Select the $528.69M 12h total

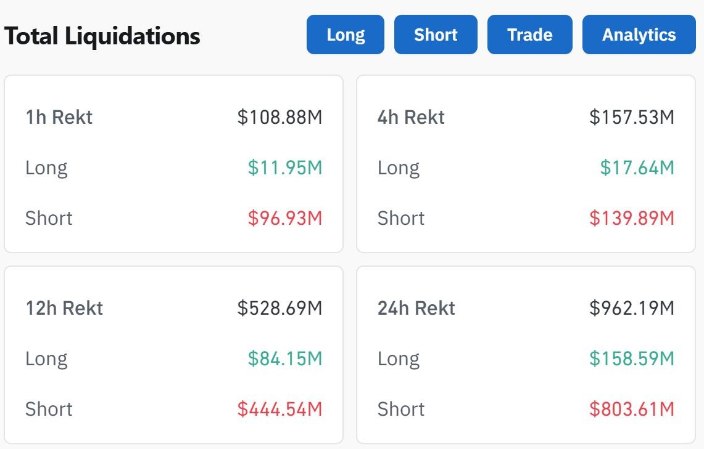coord(280,308)
